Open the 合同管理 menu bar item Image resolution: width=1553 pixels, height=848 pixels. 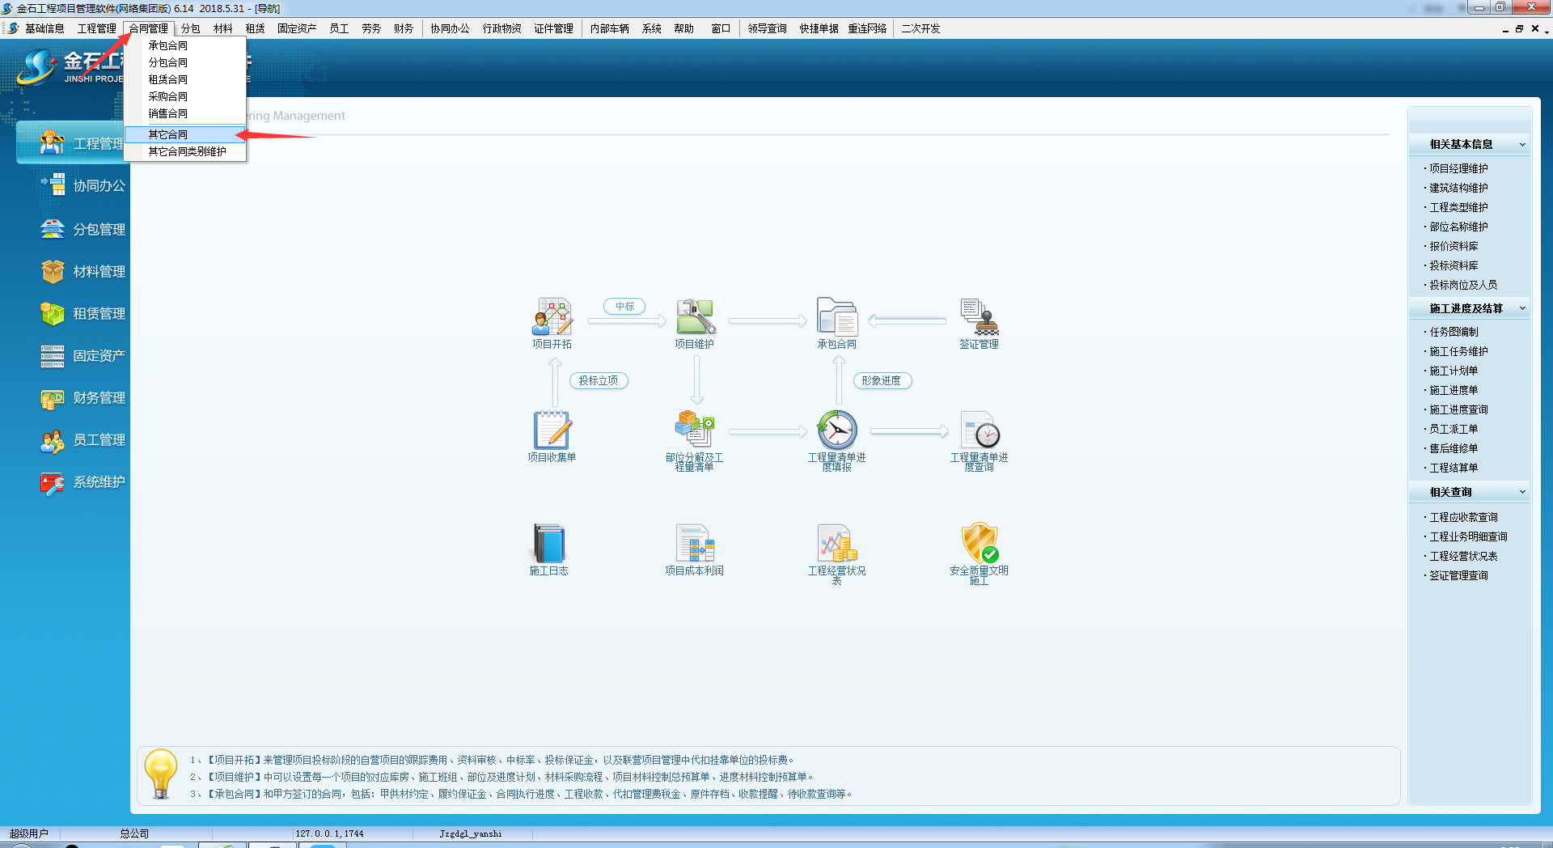pos(149,28)
